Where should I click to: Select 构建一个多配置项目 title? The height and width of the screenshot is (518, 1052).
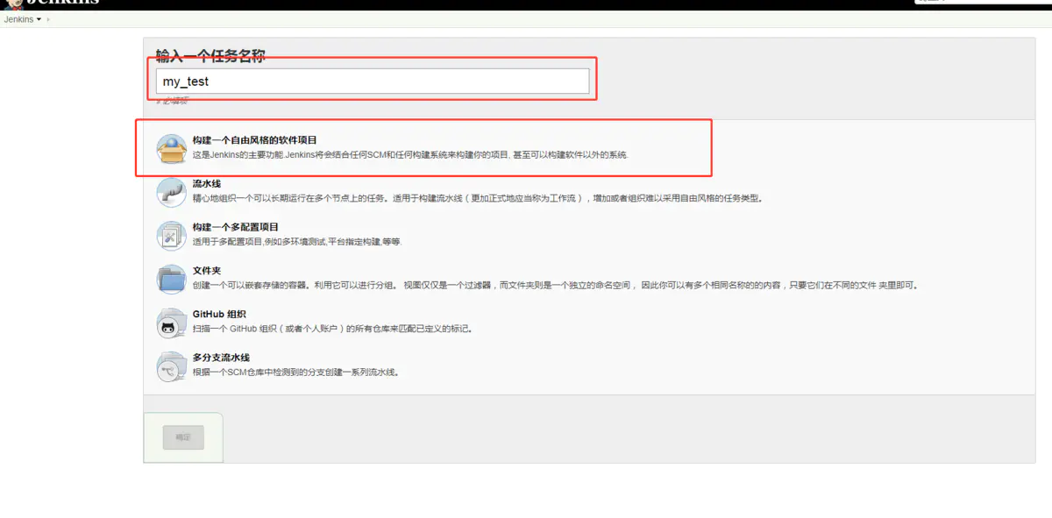(236, 227)
